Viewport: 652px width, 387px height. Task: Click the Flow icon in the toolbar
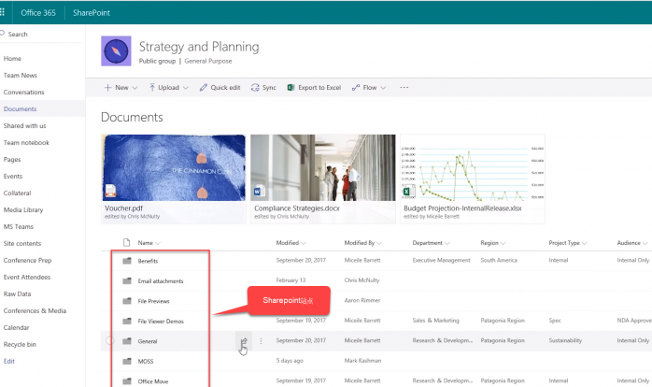tap(356, 87)
